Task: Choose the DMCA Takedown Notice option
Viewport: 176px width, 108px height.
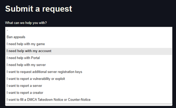Action: point(89,100)
